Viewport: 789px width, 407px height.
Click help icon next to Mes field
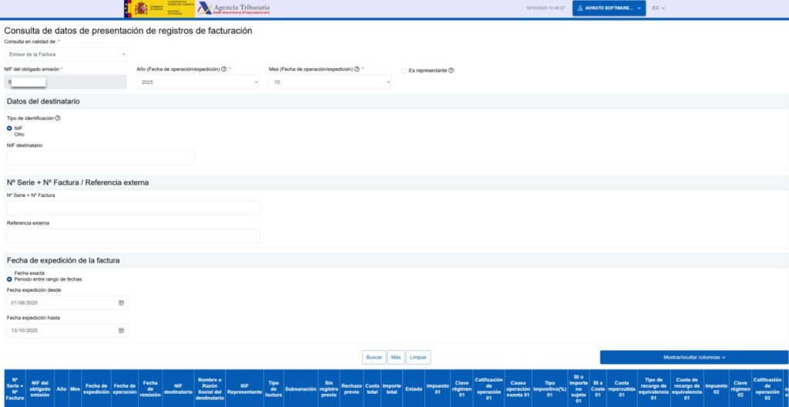pyautogui.click(x=357, y=69)
